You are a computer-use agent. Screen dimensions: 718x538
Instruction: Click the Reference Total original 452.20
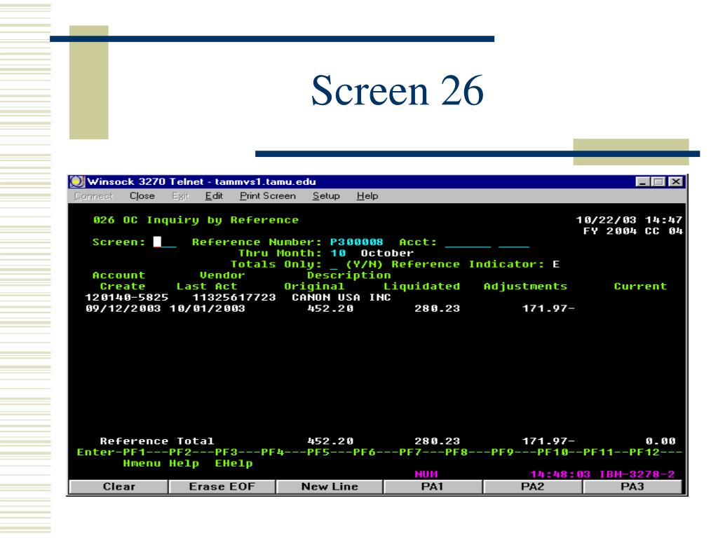point(330,441)
